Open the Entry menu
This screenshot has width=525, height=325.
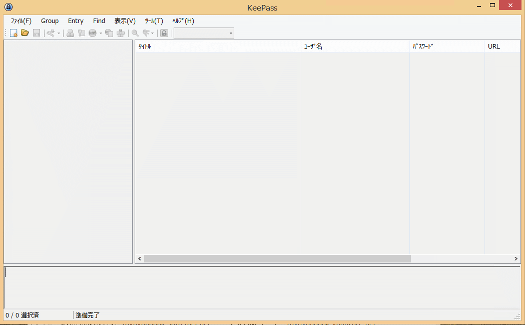(76, 21)
